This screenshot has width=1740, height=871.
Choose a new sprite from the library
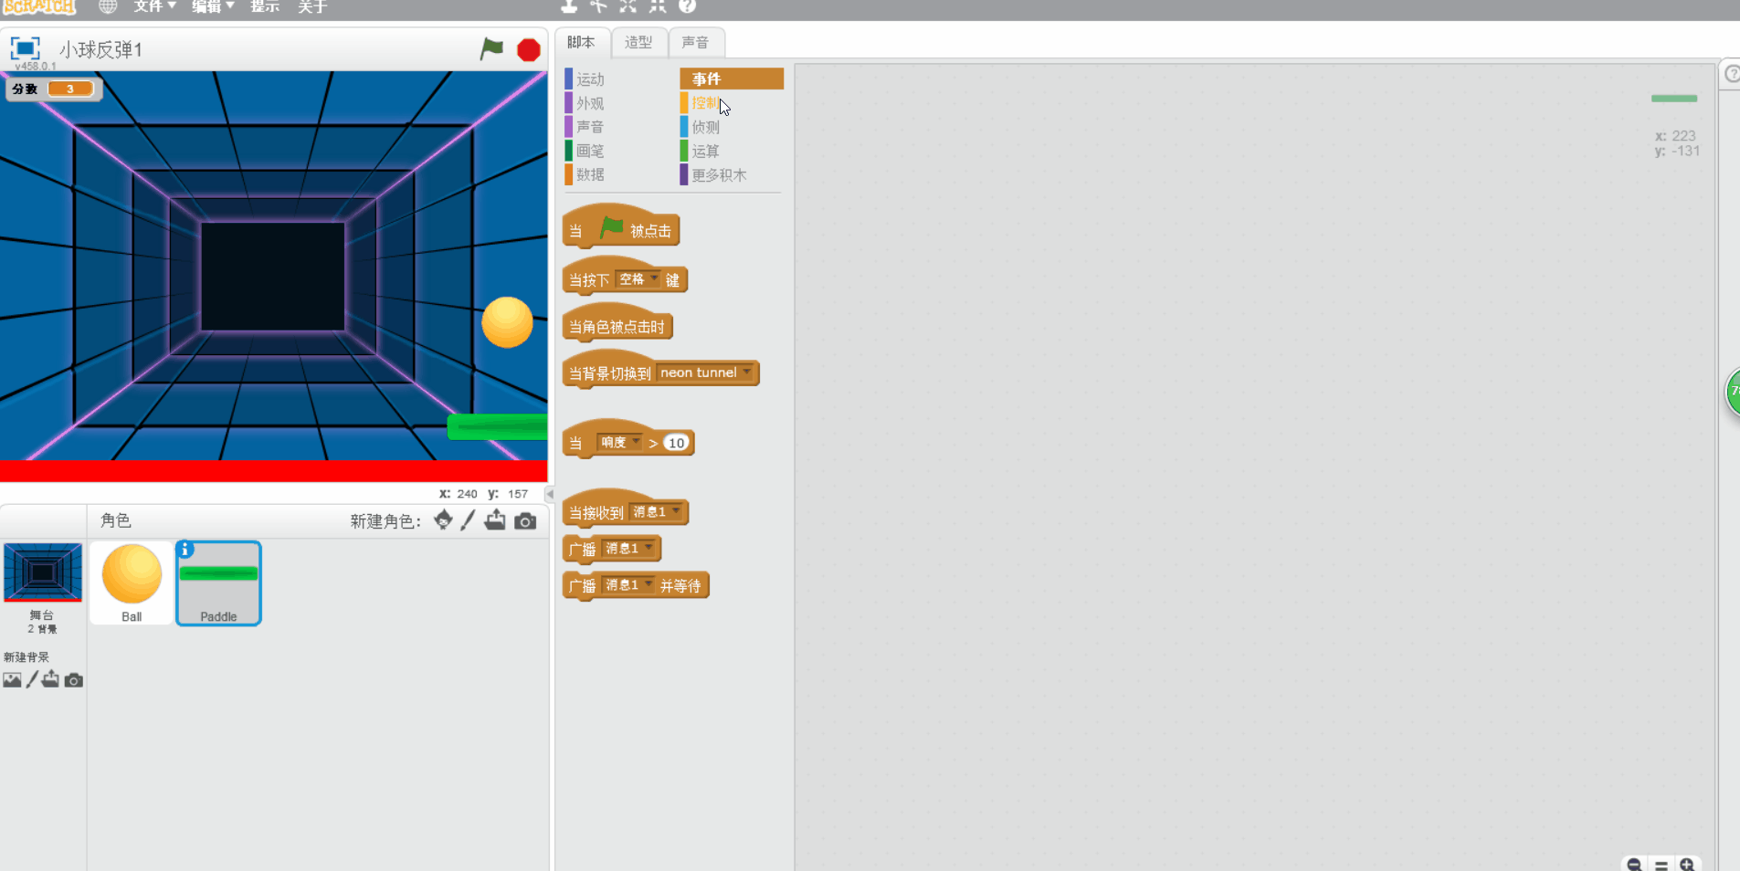tap(443, 520)
